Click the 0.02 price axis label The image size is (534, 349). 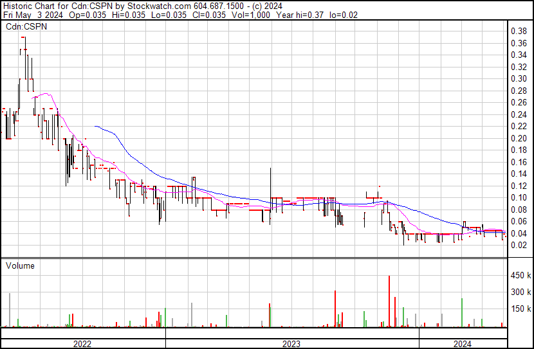point(519,245)
